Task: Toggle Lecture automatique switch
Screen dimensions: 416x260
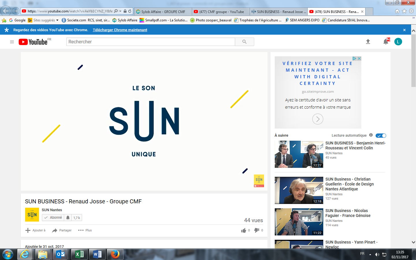Action: (381, 135)
